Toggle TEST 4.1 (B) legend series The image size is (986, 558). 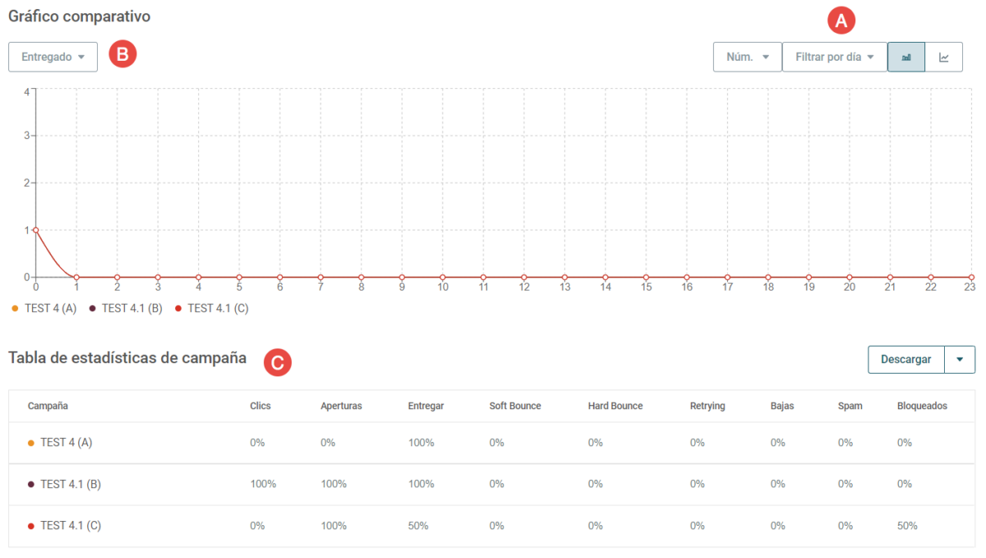[x=125, y=308]
